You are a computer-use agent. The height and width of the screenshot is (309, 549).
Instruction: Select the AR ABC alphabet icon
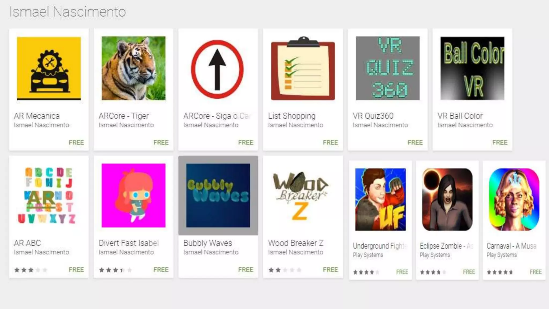pyautogui.click(x=49, y=196)
